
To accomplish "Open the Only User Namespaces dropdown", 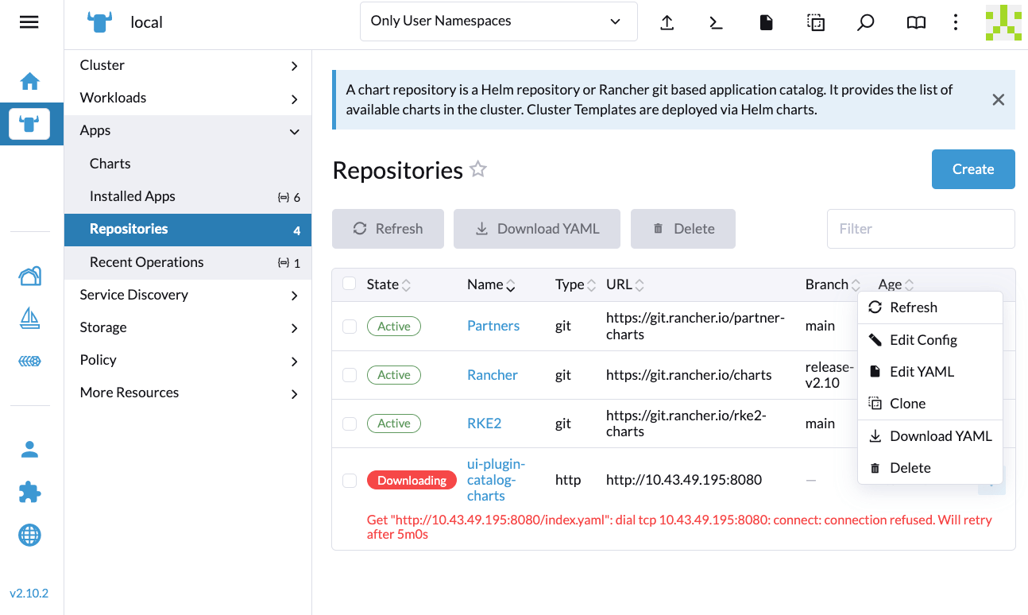I will point(498,21).
